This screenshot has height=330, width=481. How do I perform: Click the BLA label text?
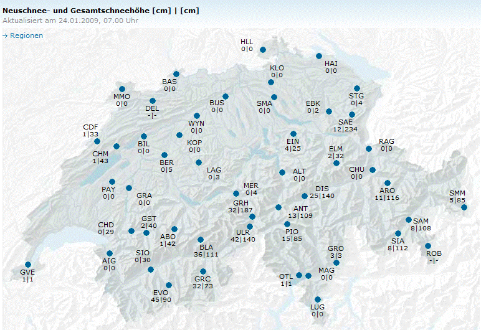pyautogui.click(x=206, y=247)
